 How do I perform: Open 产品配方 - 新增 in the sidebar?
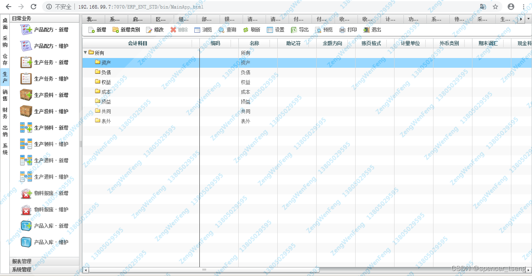[44, 30]
